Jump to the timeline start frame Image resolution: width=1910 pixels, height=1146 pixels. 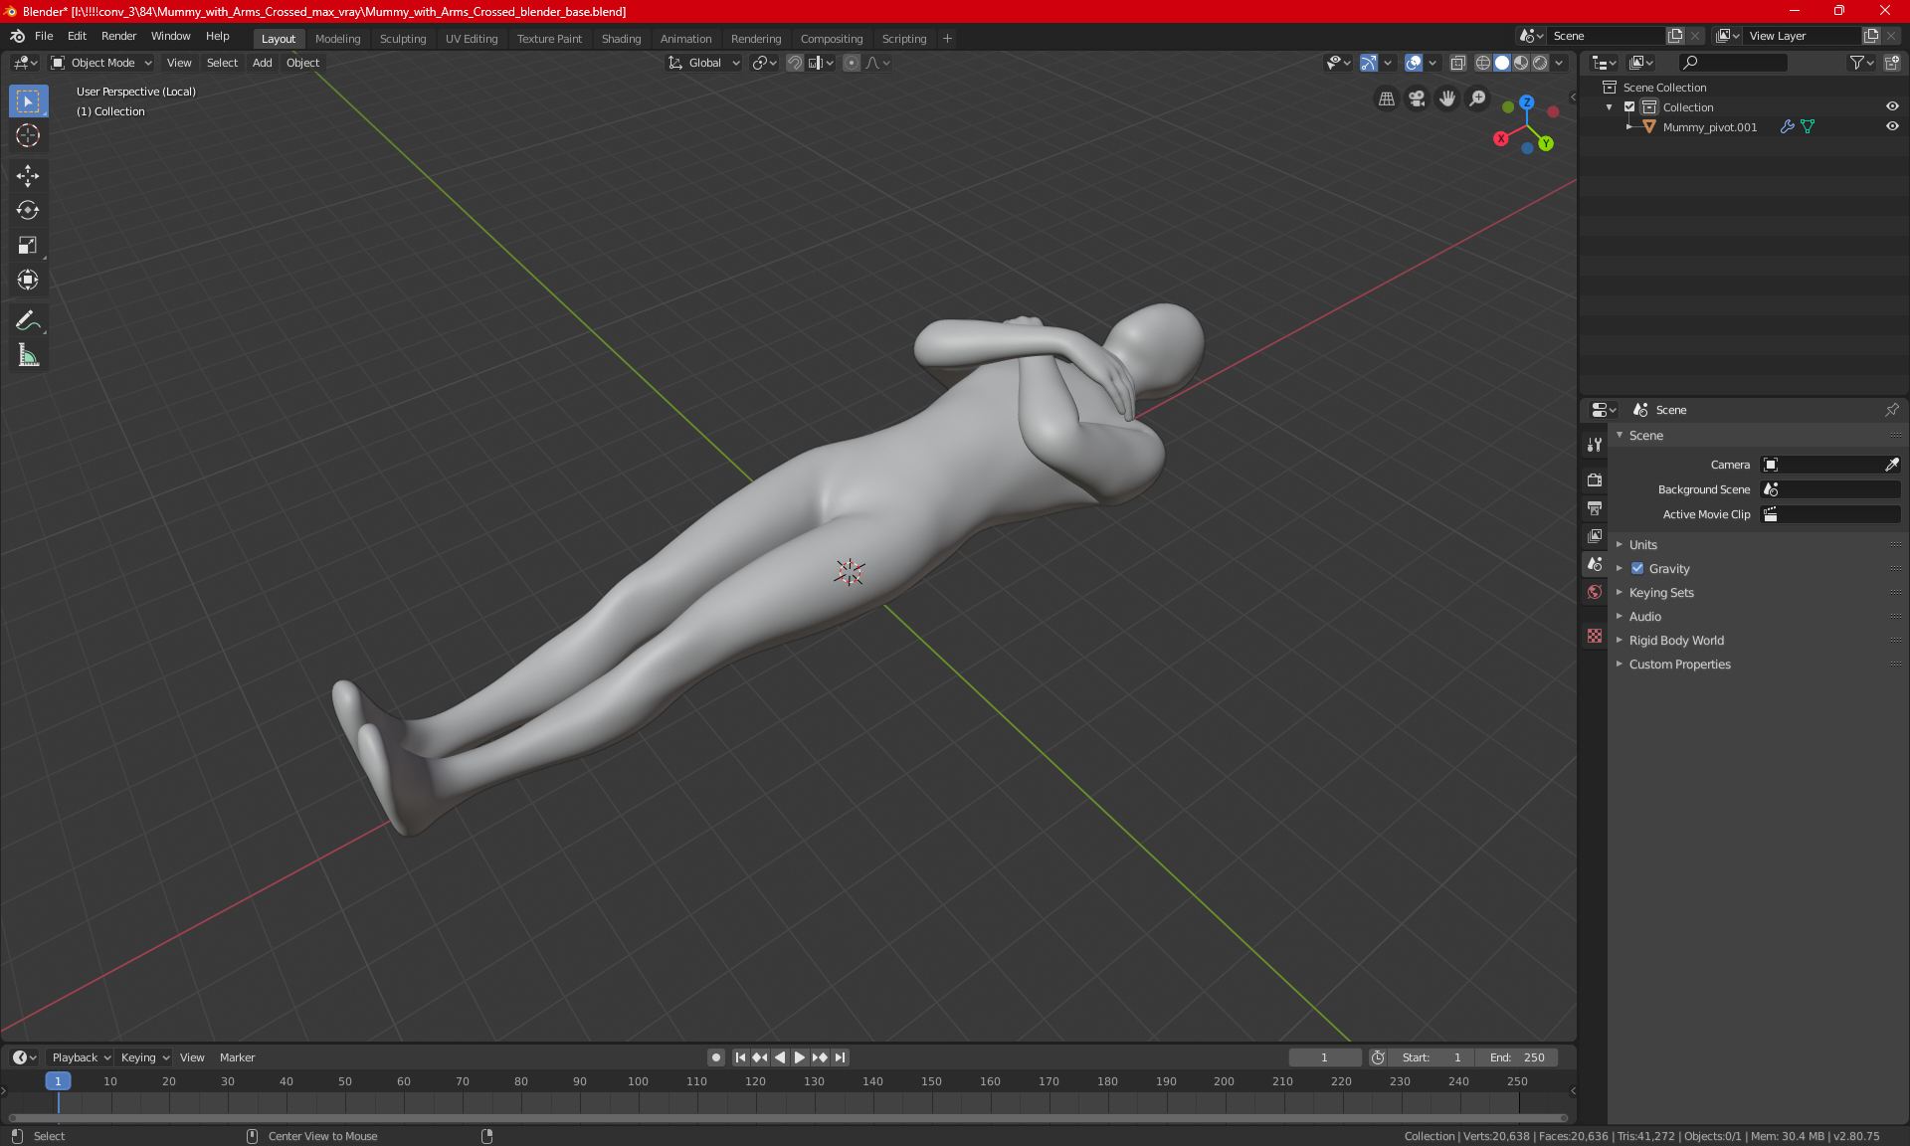click(740, 1057)
